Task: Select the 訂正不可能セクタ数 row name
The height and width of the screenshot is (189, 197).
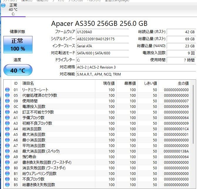Action: [x=38, y=112]
